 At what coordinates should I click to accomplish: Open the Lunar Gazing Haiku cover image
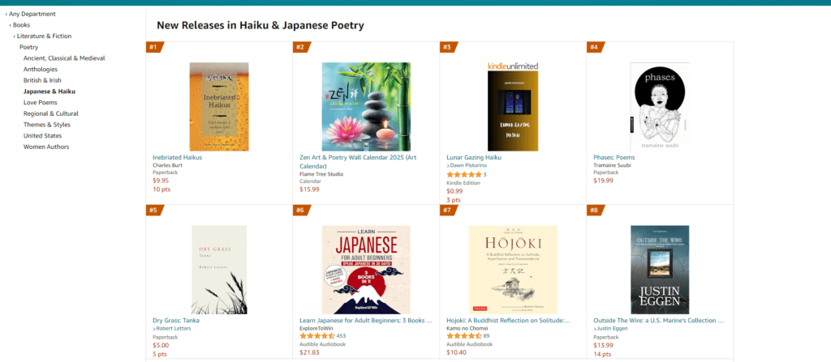coord(513,107)
